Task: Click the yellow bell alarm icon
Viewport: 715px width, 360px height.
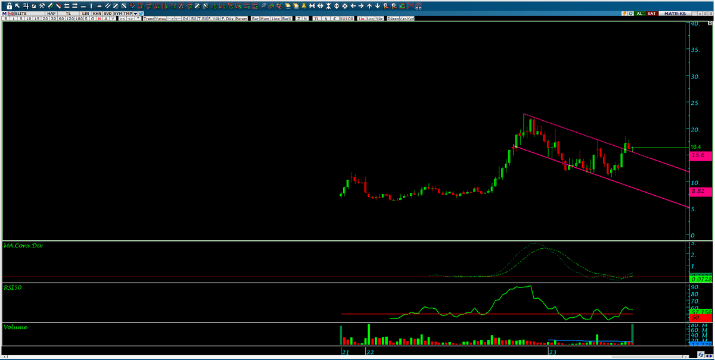Action: [x=304, y=6]
